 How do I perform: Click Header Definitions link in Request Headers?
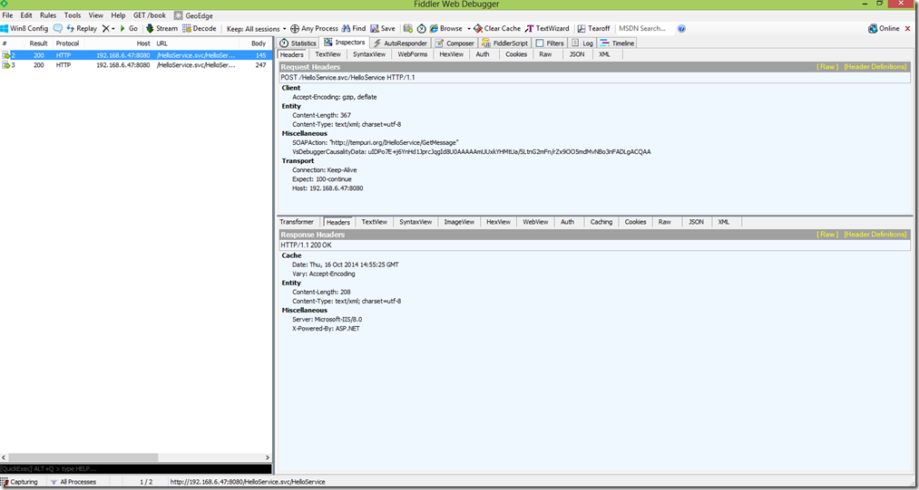(x=875, y=67)
